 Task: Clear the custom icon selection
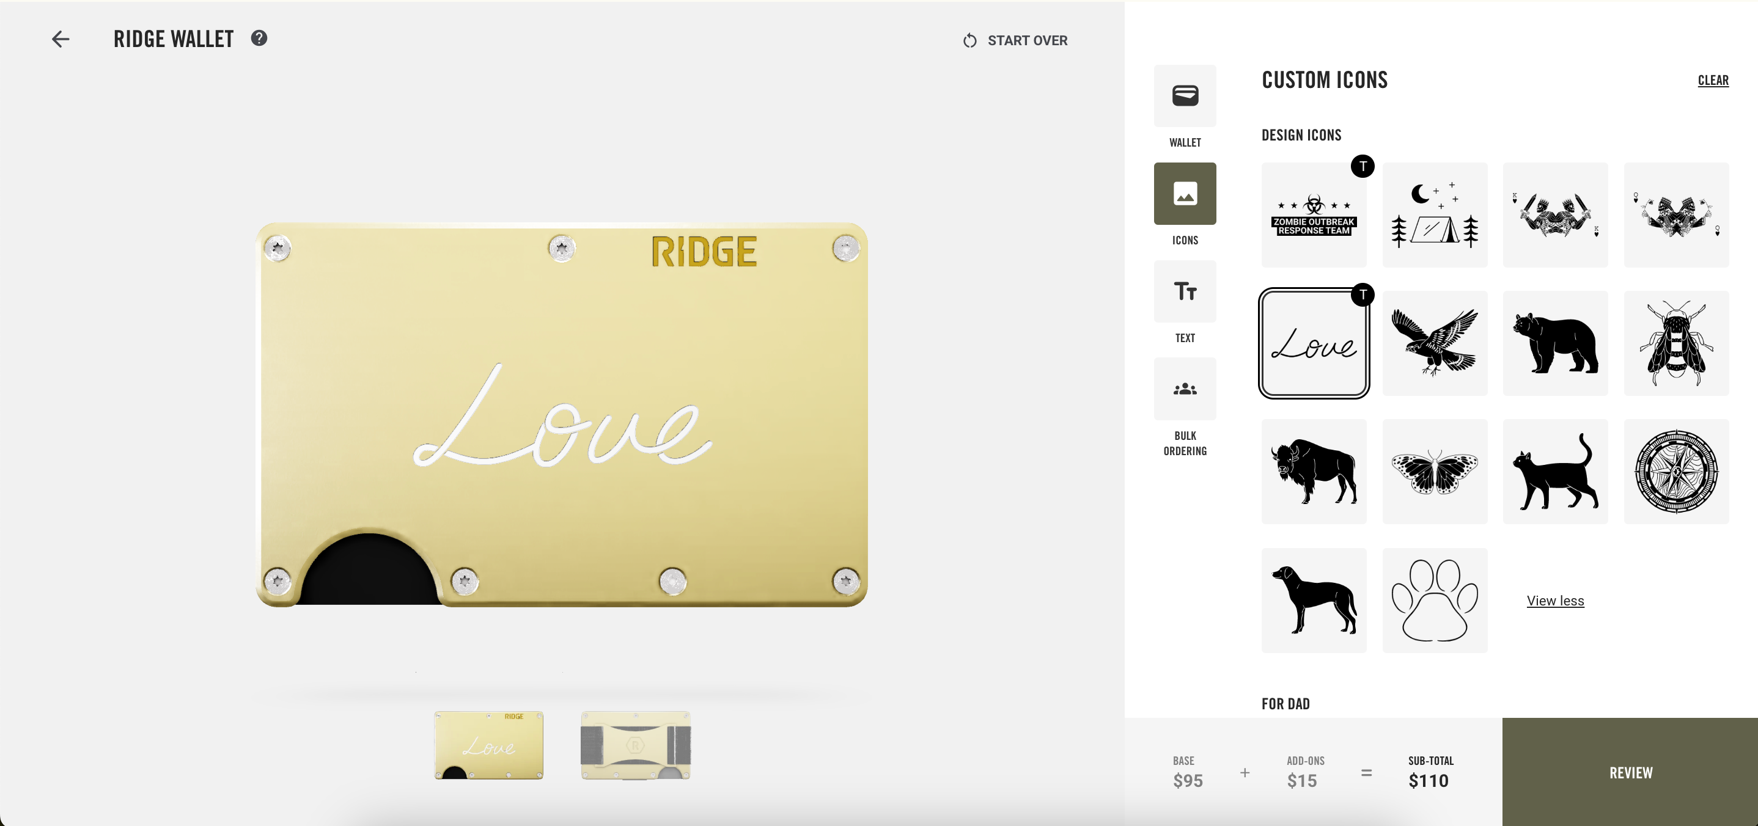point(1713,81)
